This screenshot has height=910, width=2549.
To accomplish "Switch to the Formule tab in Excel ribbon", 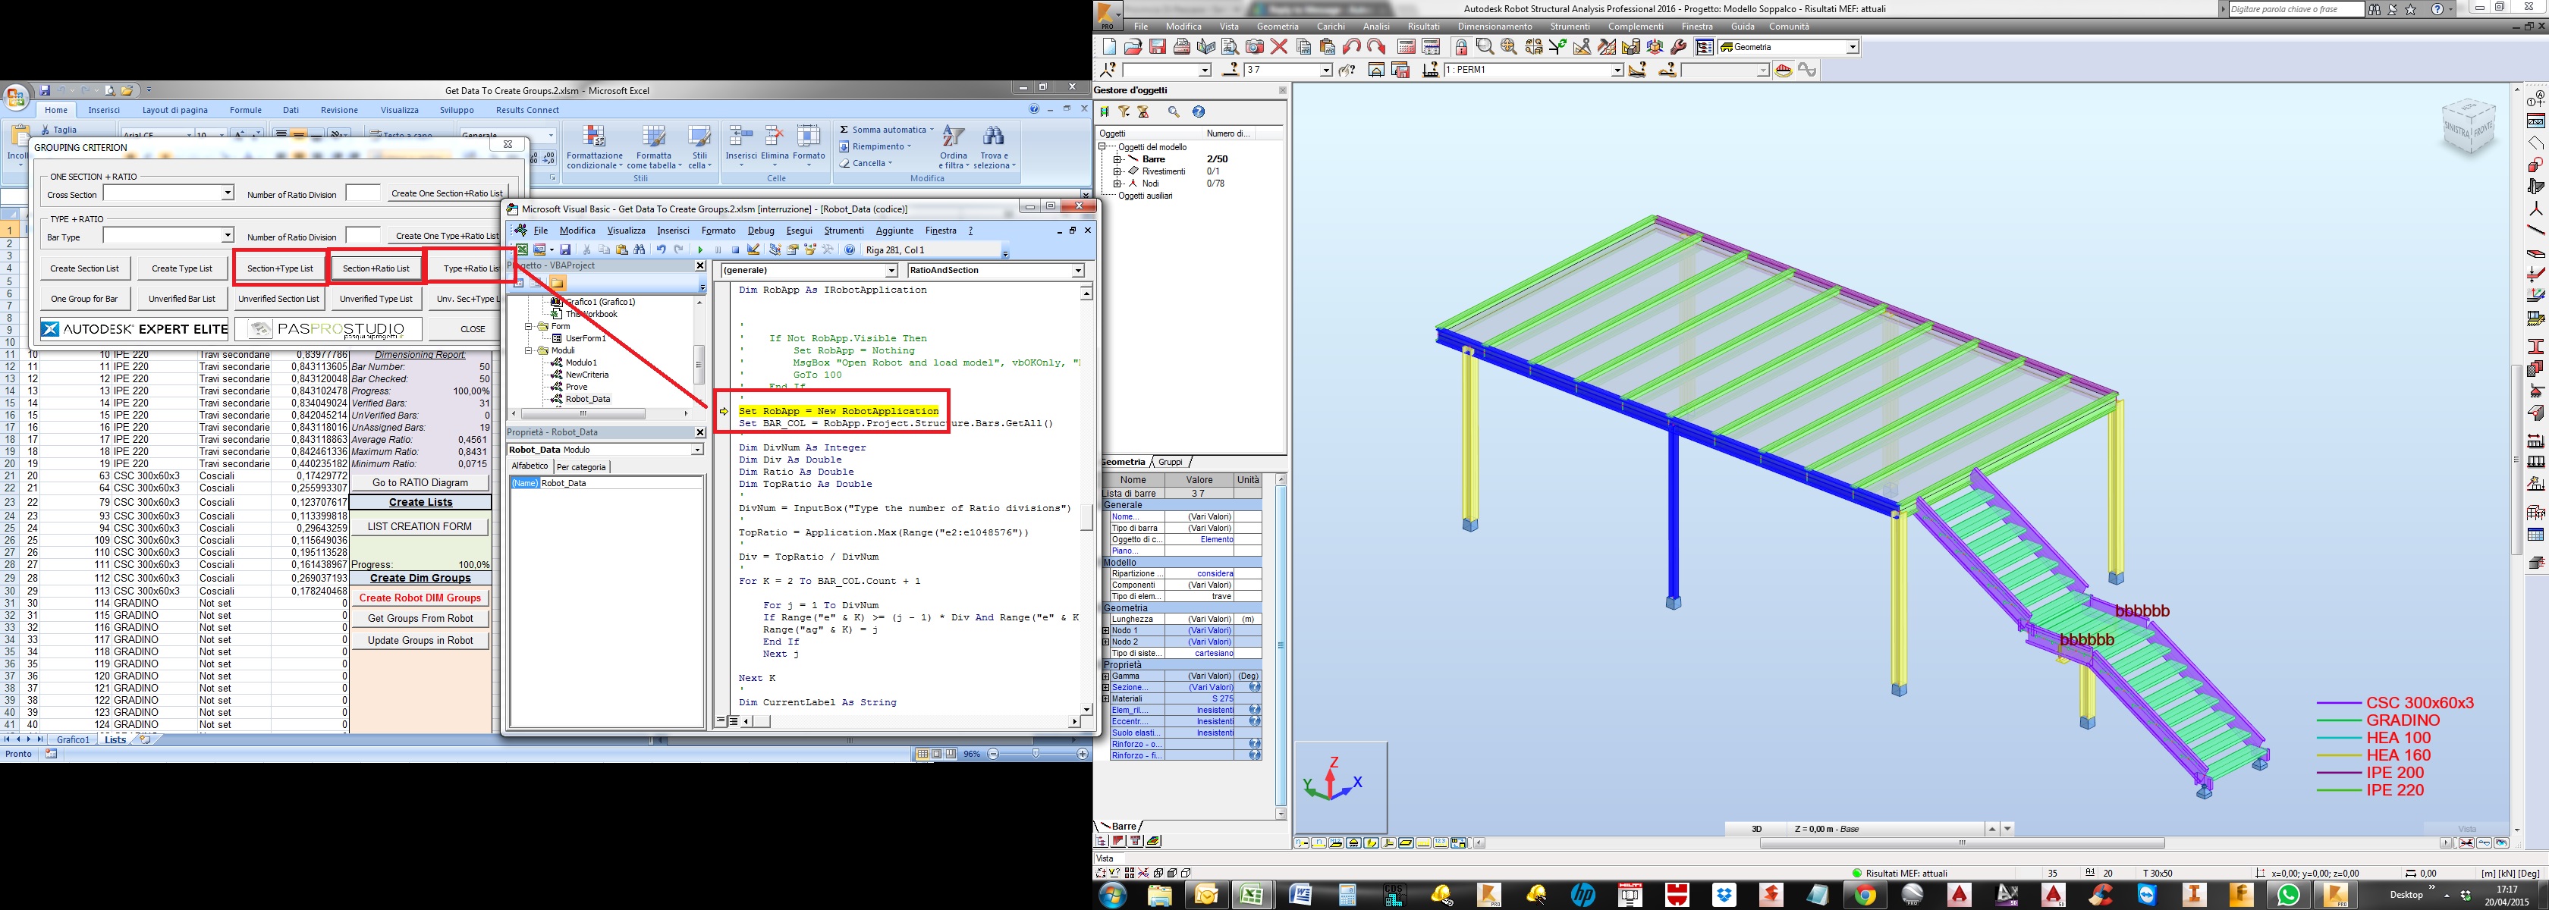I will pos(245,110).
